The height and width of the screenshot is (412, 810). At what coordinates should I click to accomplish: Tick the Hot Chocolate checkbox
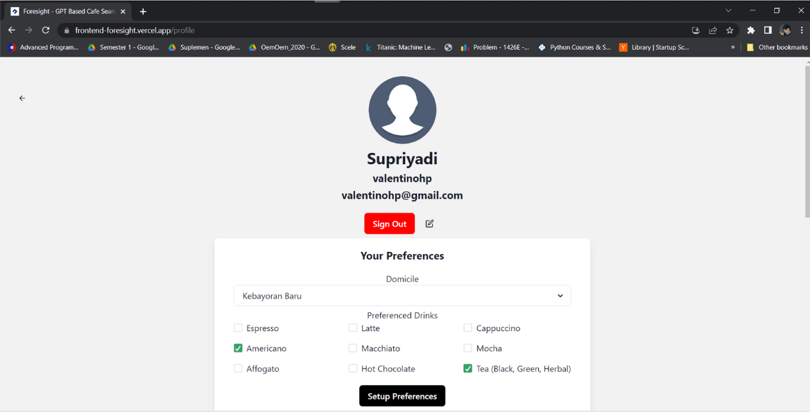(353, 369)
